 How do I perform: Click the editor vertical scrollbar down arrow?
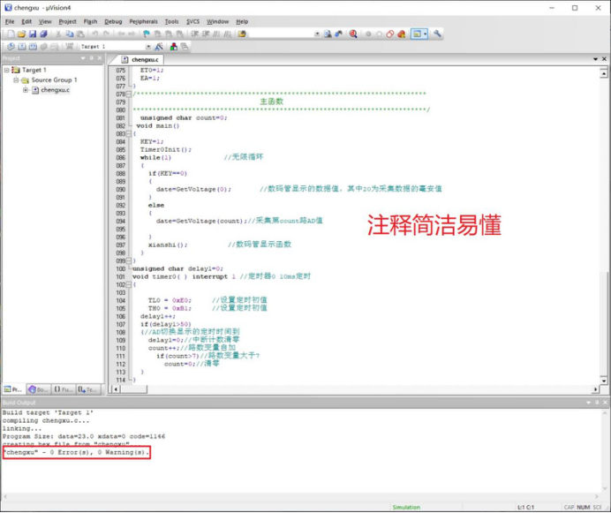(604, 381)
